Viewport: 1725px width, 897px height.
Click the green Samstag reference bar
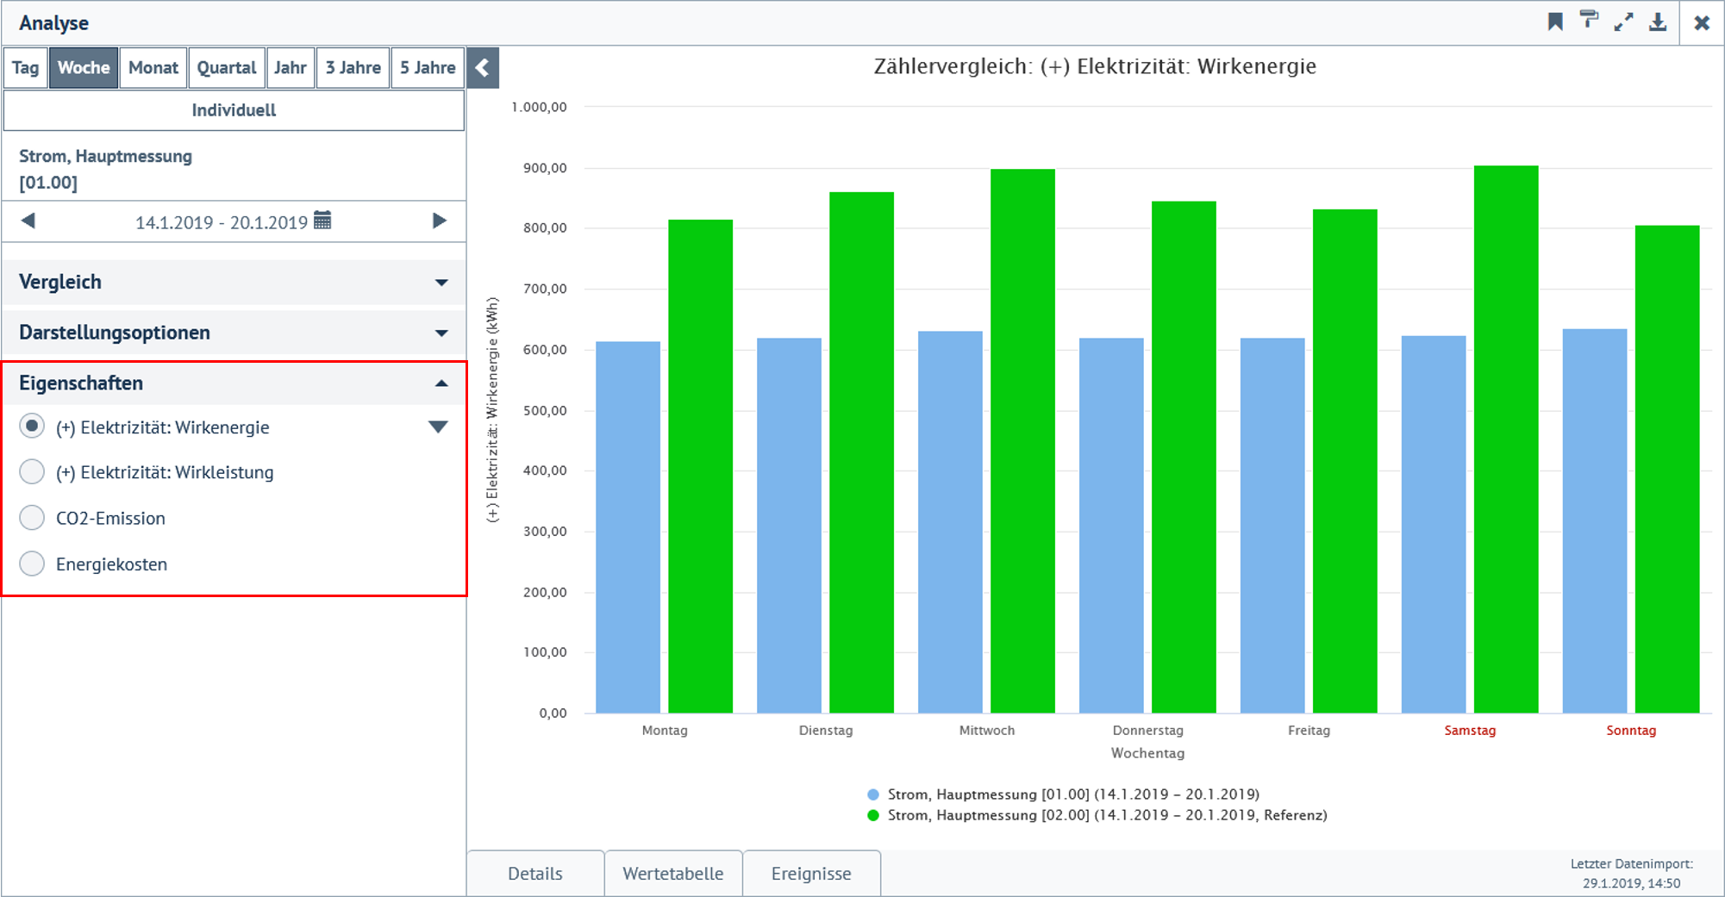click(1504, 431)
